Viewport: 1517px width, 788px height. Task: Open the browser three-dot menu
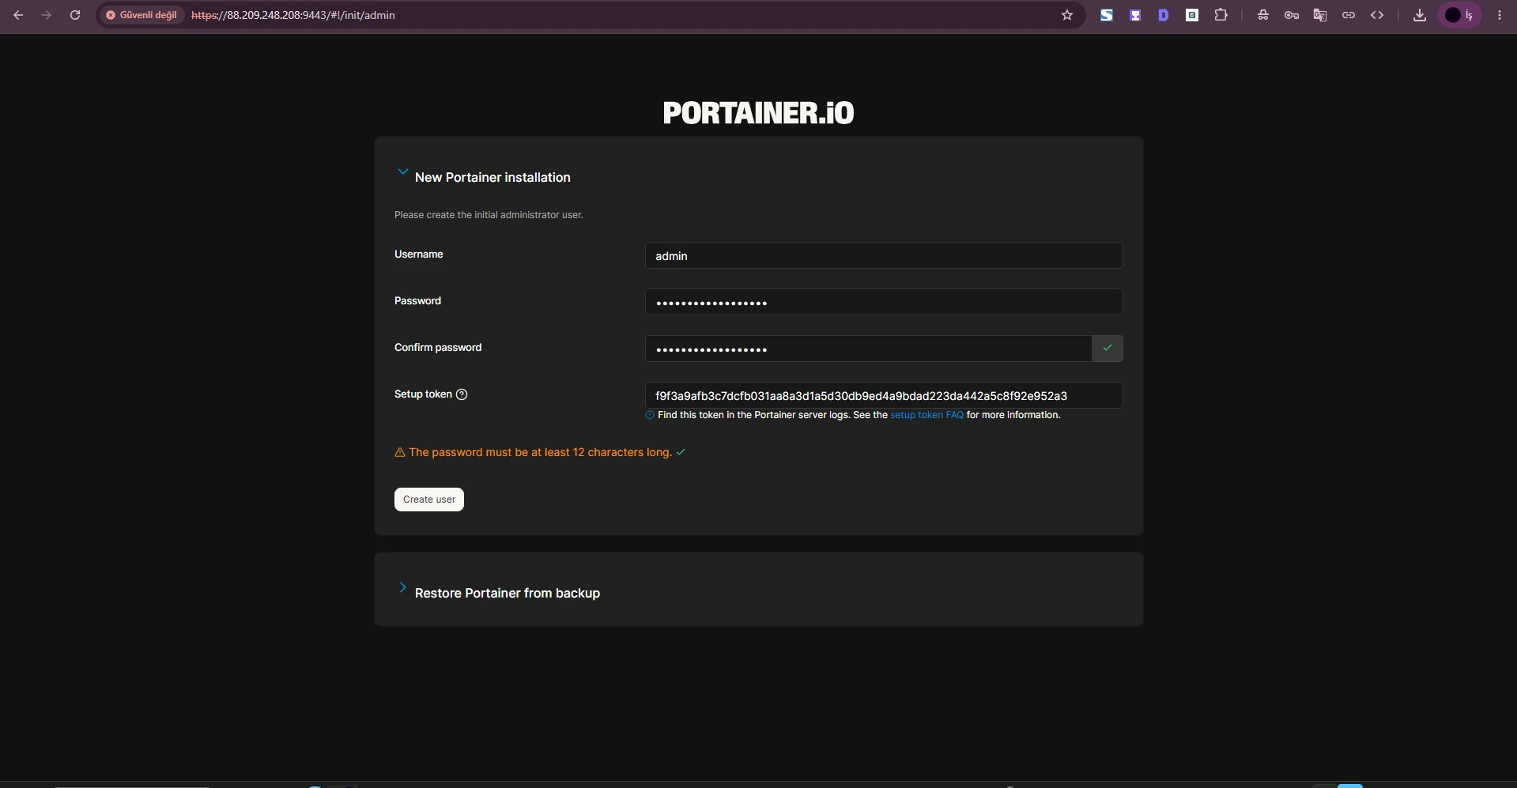[1500, 15]
